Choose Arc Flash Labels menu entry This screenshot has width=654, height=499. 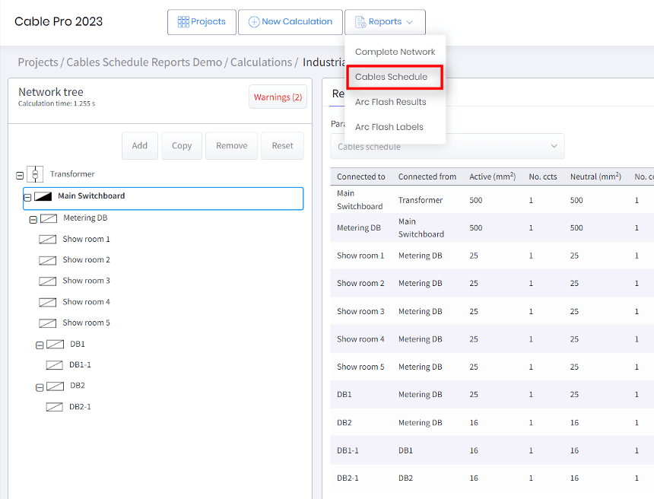pyautogui.click(x=389, y=127)
